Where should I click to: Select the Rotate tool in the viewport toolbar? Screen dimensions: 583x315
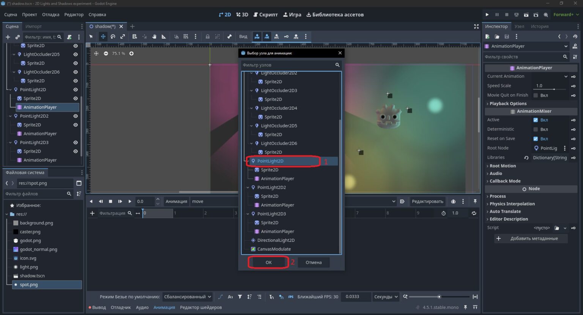[x=113, y=37]
